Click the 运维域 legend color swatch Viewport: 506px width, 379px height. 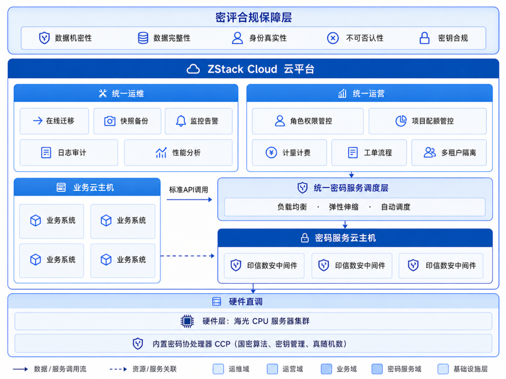(218, 369)
